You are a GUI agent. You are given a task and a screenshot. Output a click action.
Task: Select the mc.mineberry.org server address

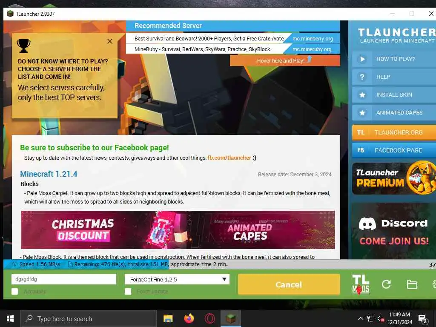[313, 39]
